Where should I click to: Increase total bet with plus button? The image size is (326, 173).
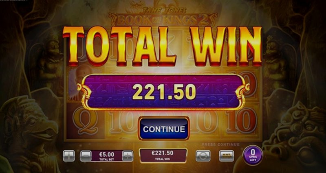point(128,156)
